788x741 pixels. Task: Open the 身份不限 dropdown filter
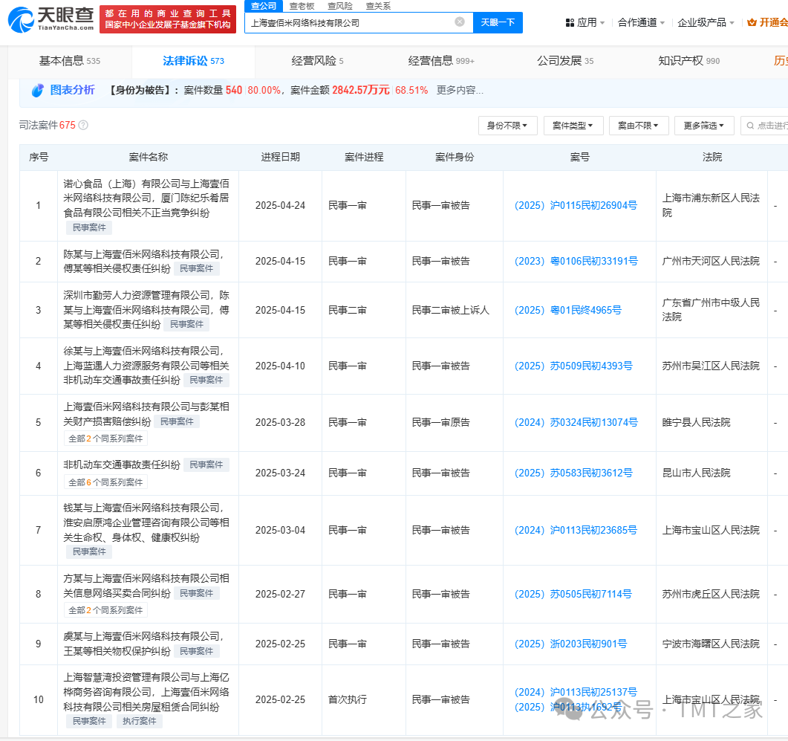pos(507,126)
